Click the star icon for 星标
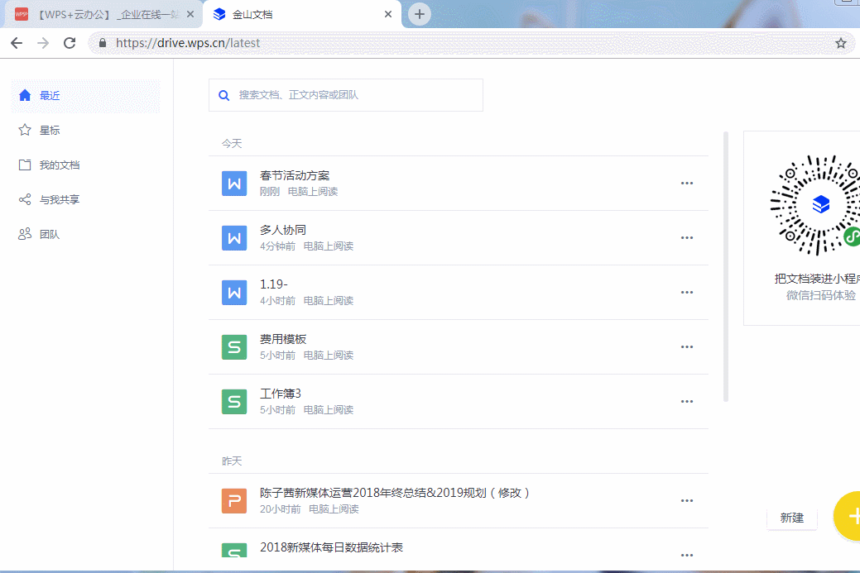This screenshot has width=860, height=573. [x=25, y=130]
